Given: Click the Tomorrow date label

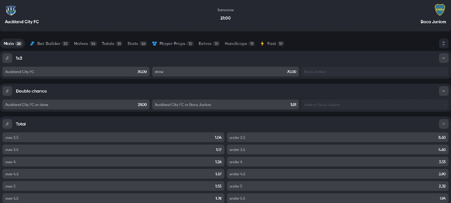Looking at the screenshot, I should pyautogui.click(x=225, y=10).
